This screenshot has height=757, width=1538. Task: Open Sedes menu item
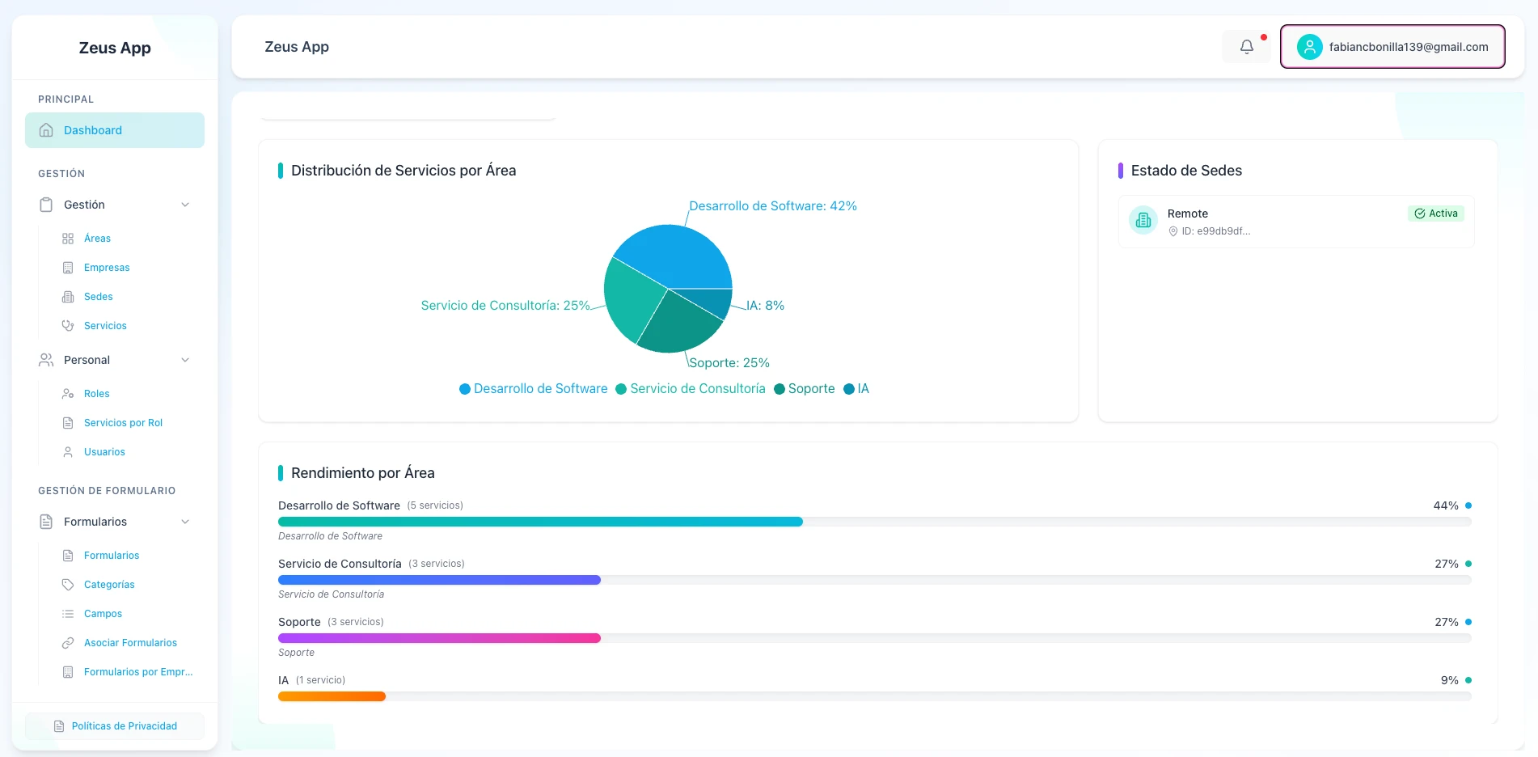(99, 297)
